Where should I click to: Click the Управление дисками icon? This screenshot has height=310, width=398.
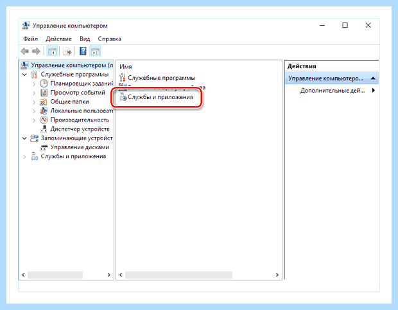coord(44,147)
